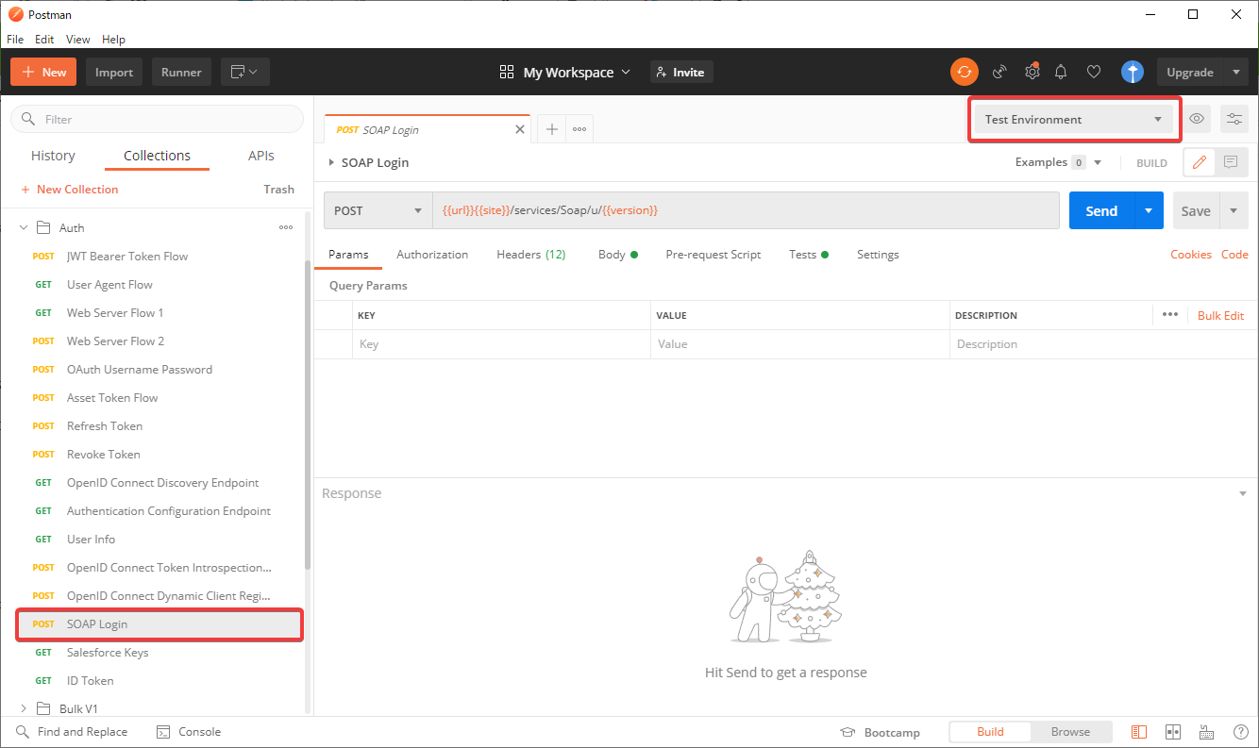
Task: Open the Send button dropdown arrow
Action: [1149, 210]
